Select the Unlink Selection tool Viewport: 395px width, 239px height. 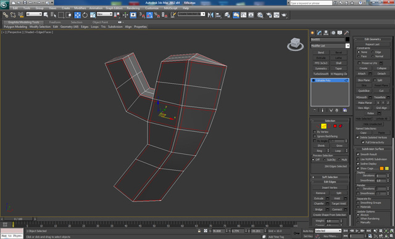(x=13, y=15)
